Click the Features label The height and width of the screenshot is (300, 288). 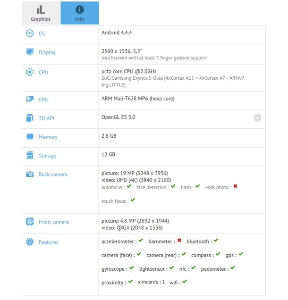click(x=49, y=242)
